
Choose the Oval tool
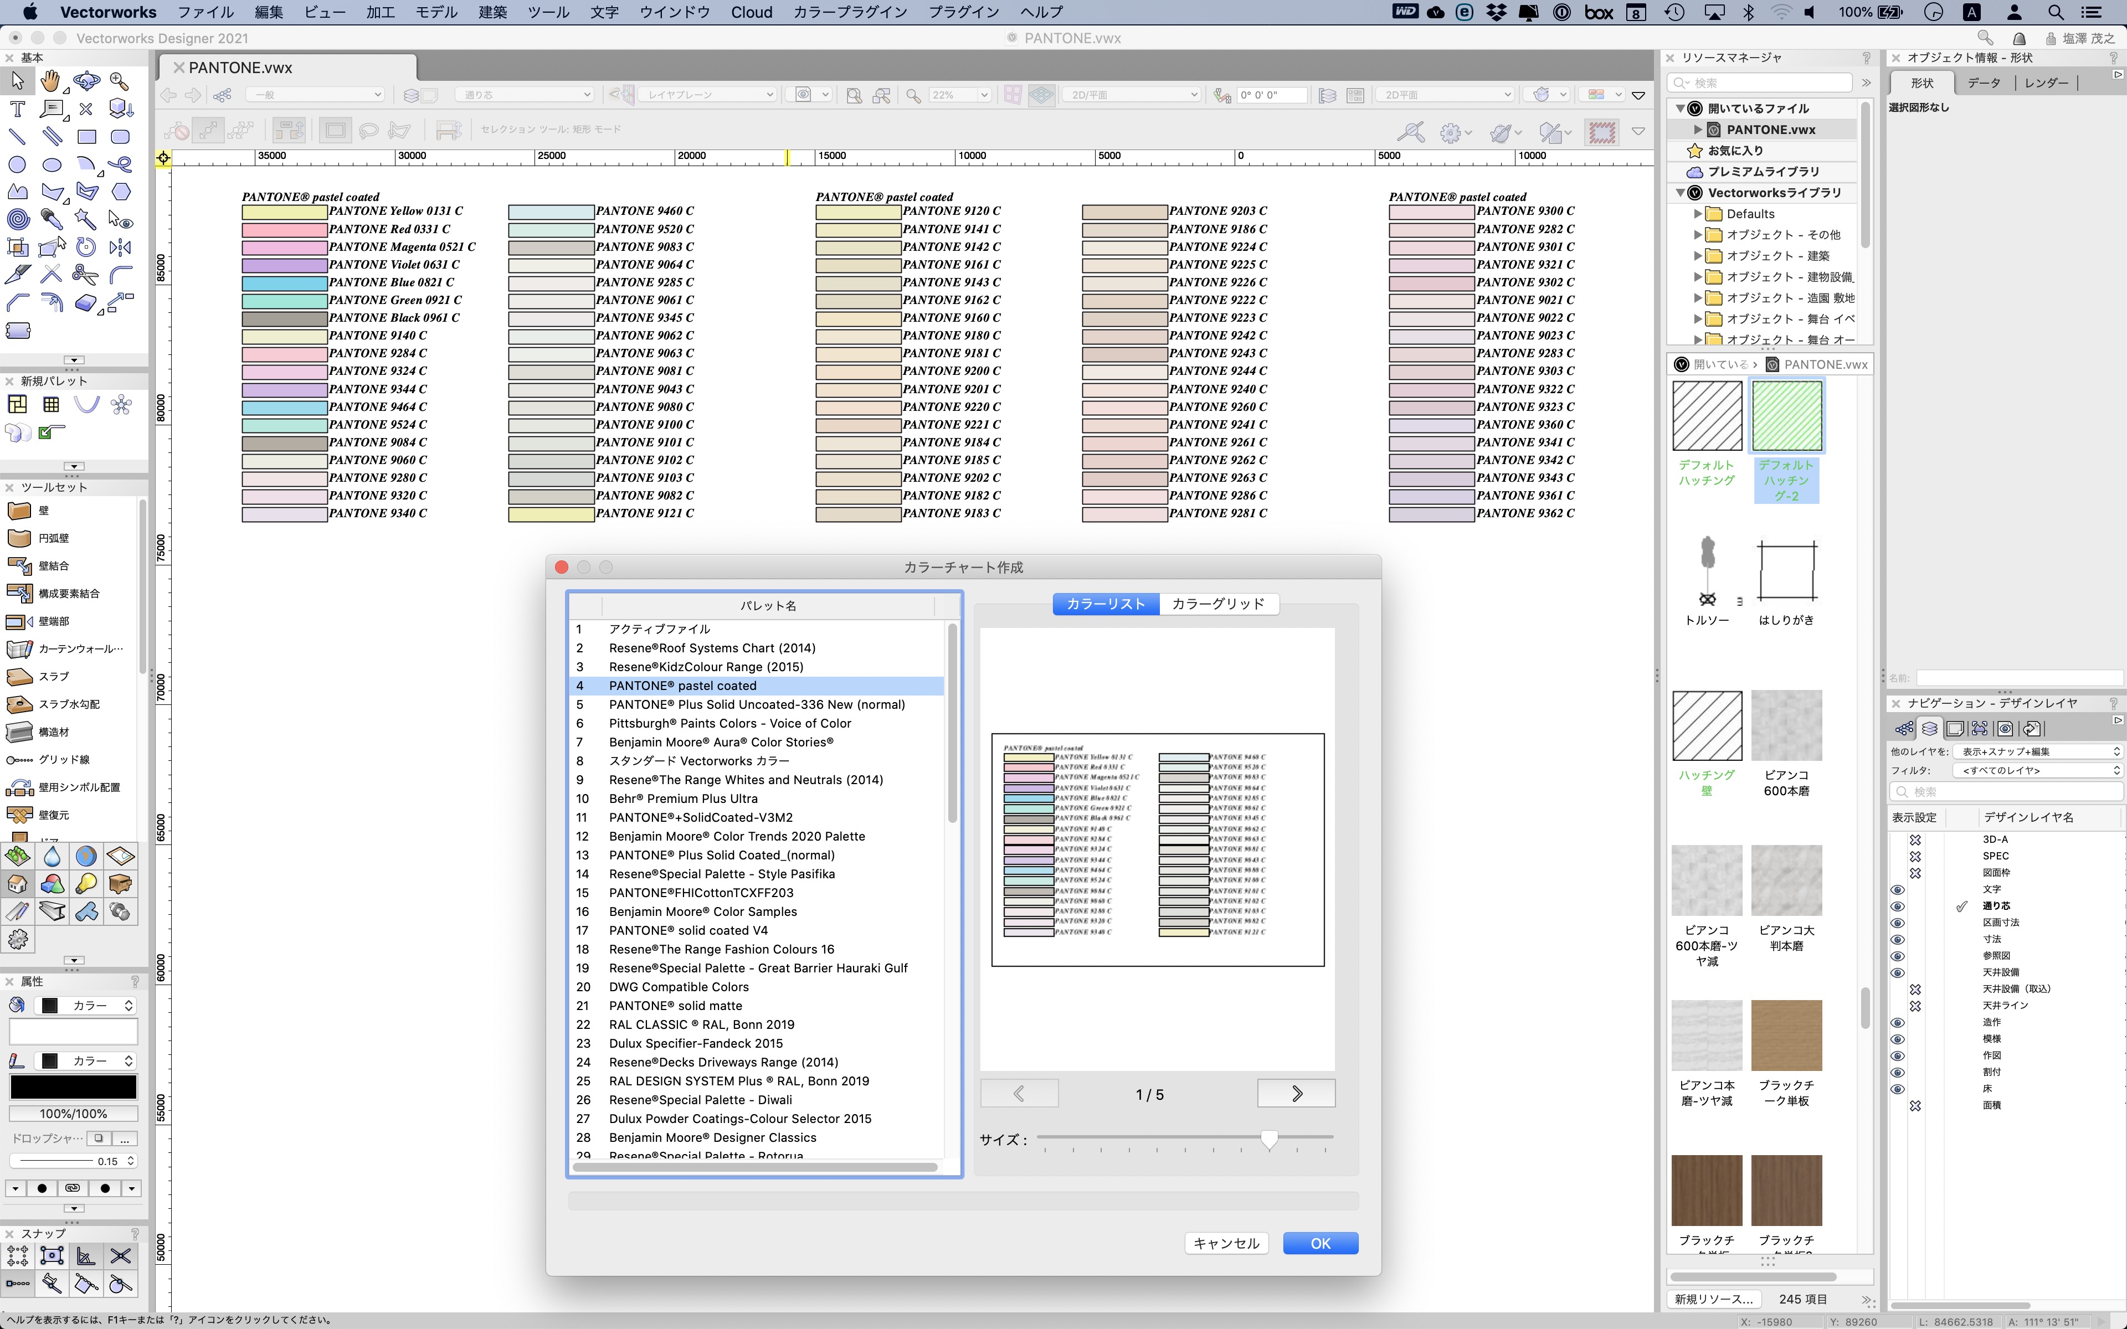pos(51,164)
